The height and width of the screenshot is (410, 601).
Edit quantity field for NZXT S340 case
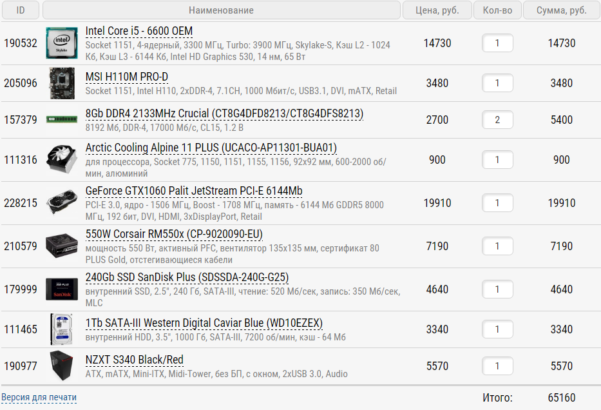(x=497, y=366)
